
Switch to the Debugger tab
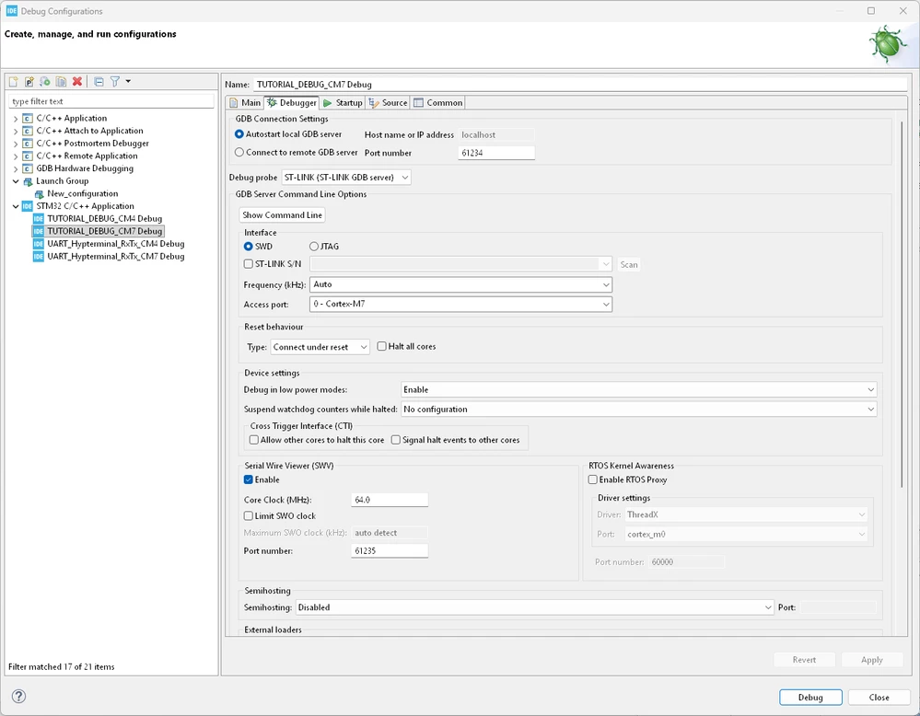292,103
